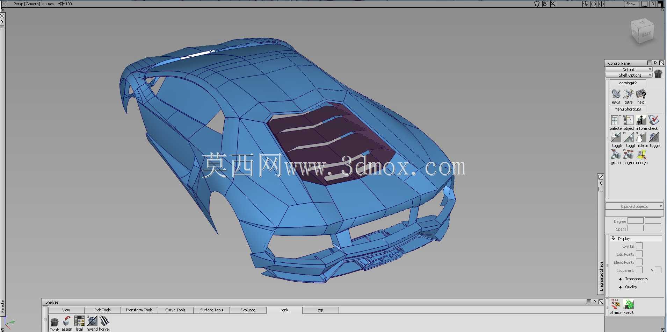Screen dimensions: 667x332
Task: Click the movie camera icon in viewport bar
Action: pos(537,4)
